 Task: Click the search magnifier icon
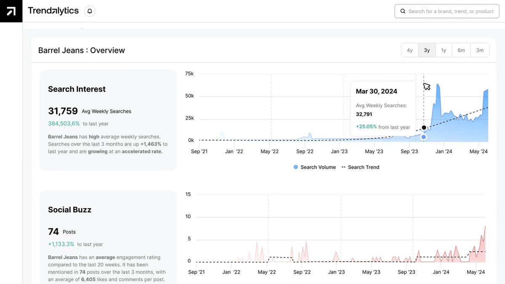403,11
